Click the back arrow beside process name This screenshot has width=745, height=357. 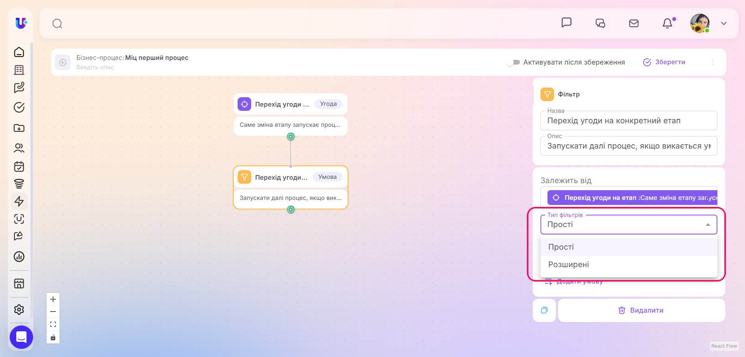point(63,62)
